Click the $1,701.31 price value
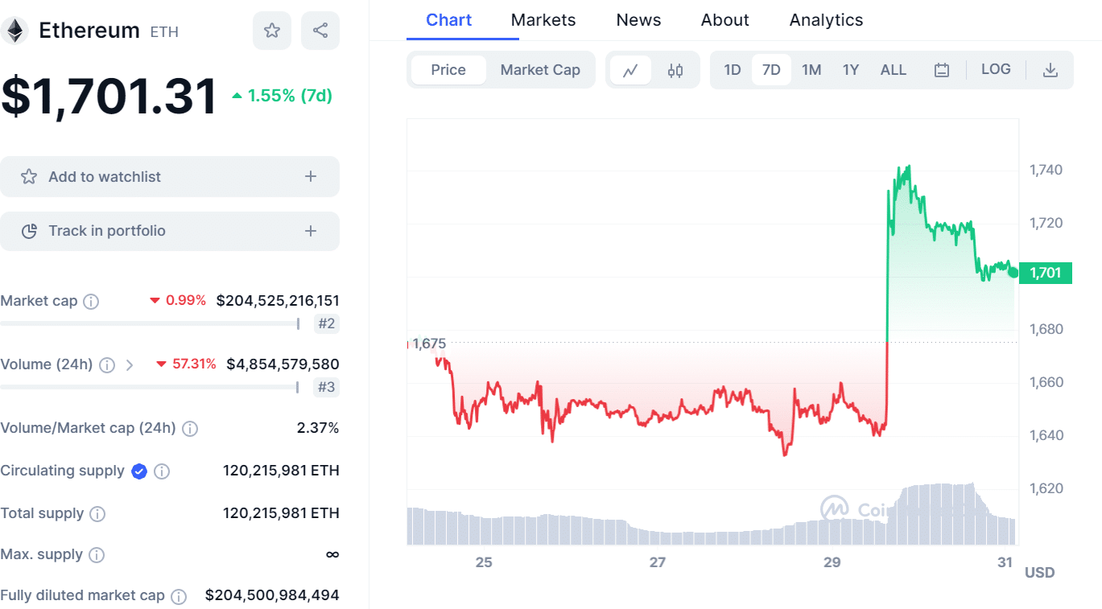 pyautogui.click(x=109, y=97)
